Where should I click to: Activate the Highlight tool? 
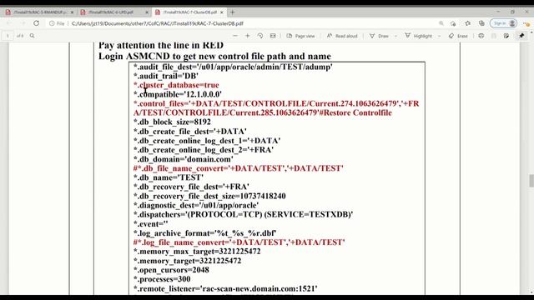pos(419,36)
